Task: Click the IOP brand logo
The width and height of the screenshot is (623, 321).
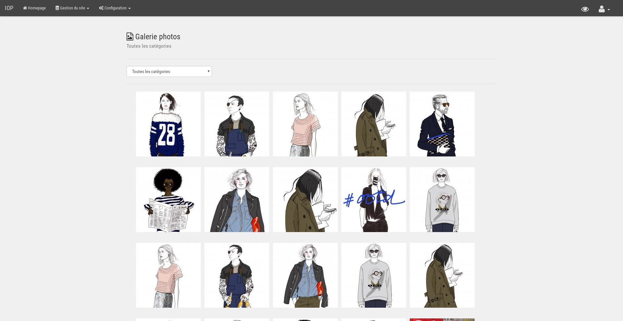Action: pyautogui.click(x=9, y=8)
